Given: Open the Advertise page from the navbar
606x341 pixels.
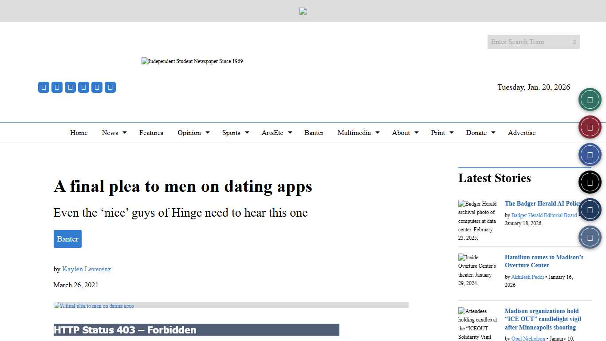Looking at the screenshot, I should pos(522,132).
